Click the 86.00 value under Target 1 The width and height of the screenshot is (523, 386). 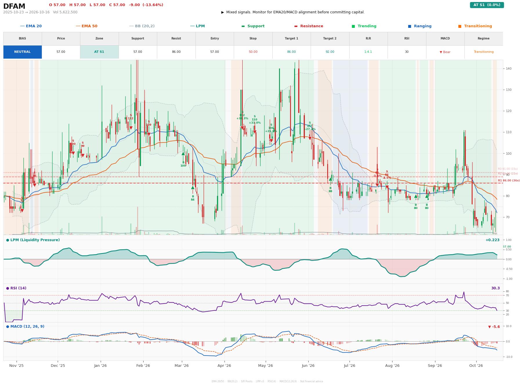coord(291,52)
